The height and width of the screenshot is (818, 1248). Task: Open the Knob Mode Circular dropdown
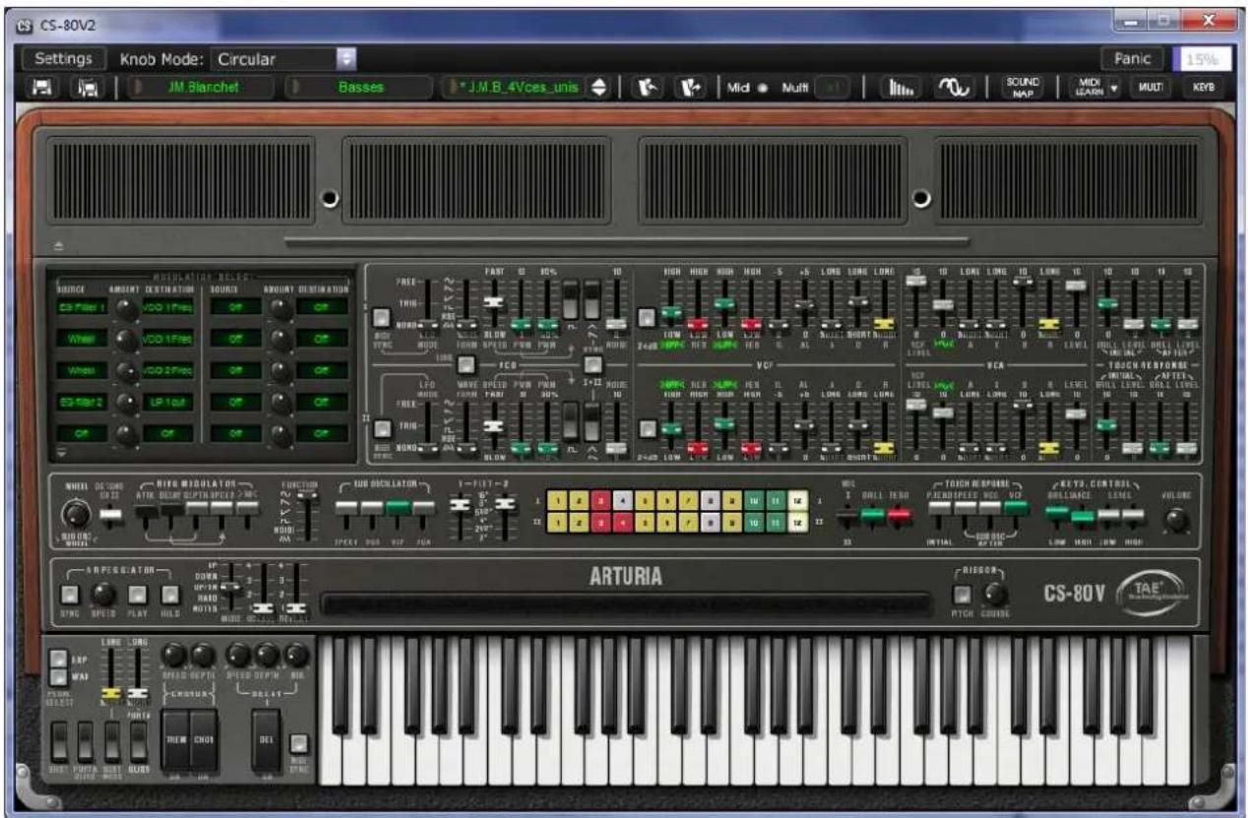click(x=284, y=59)
